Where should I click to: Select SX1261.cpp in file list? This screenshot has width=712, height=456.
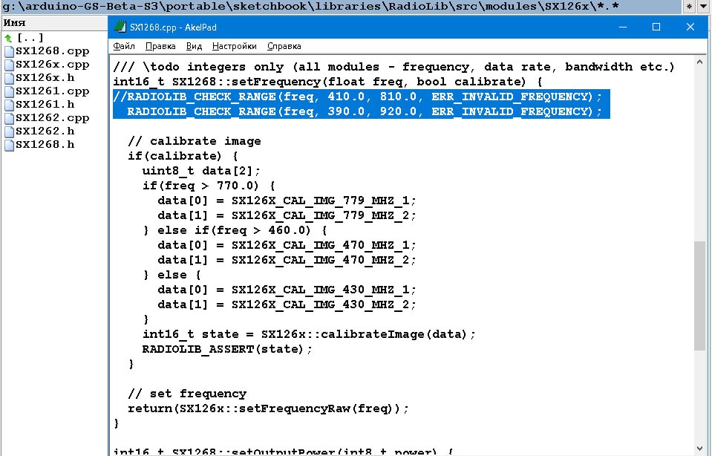tap(51, 91)
